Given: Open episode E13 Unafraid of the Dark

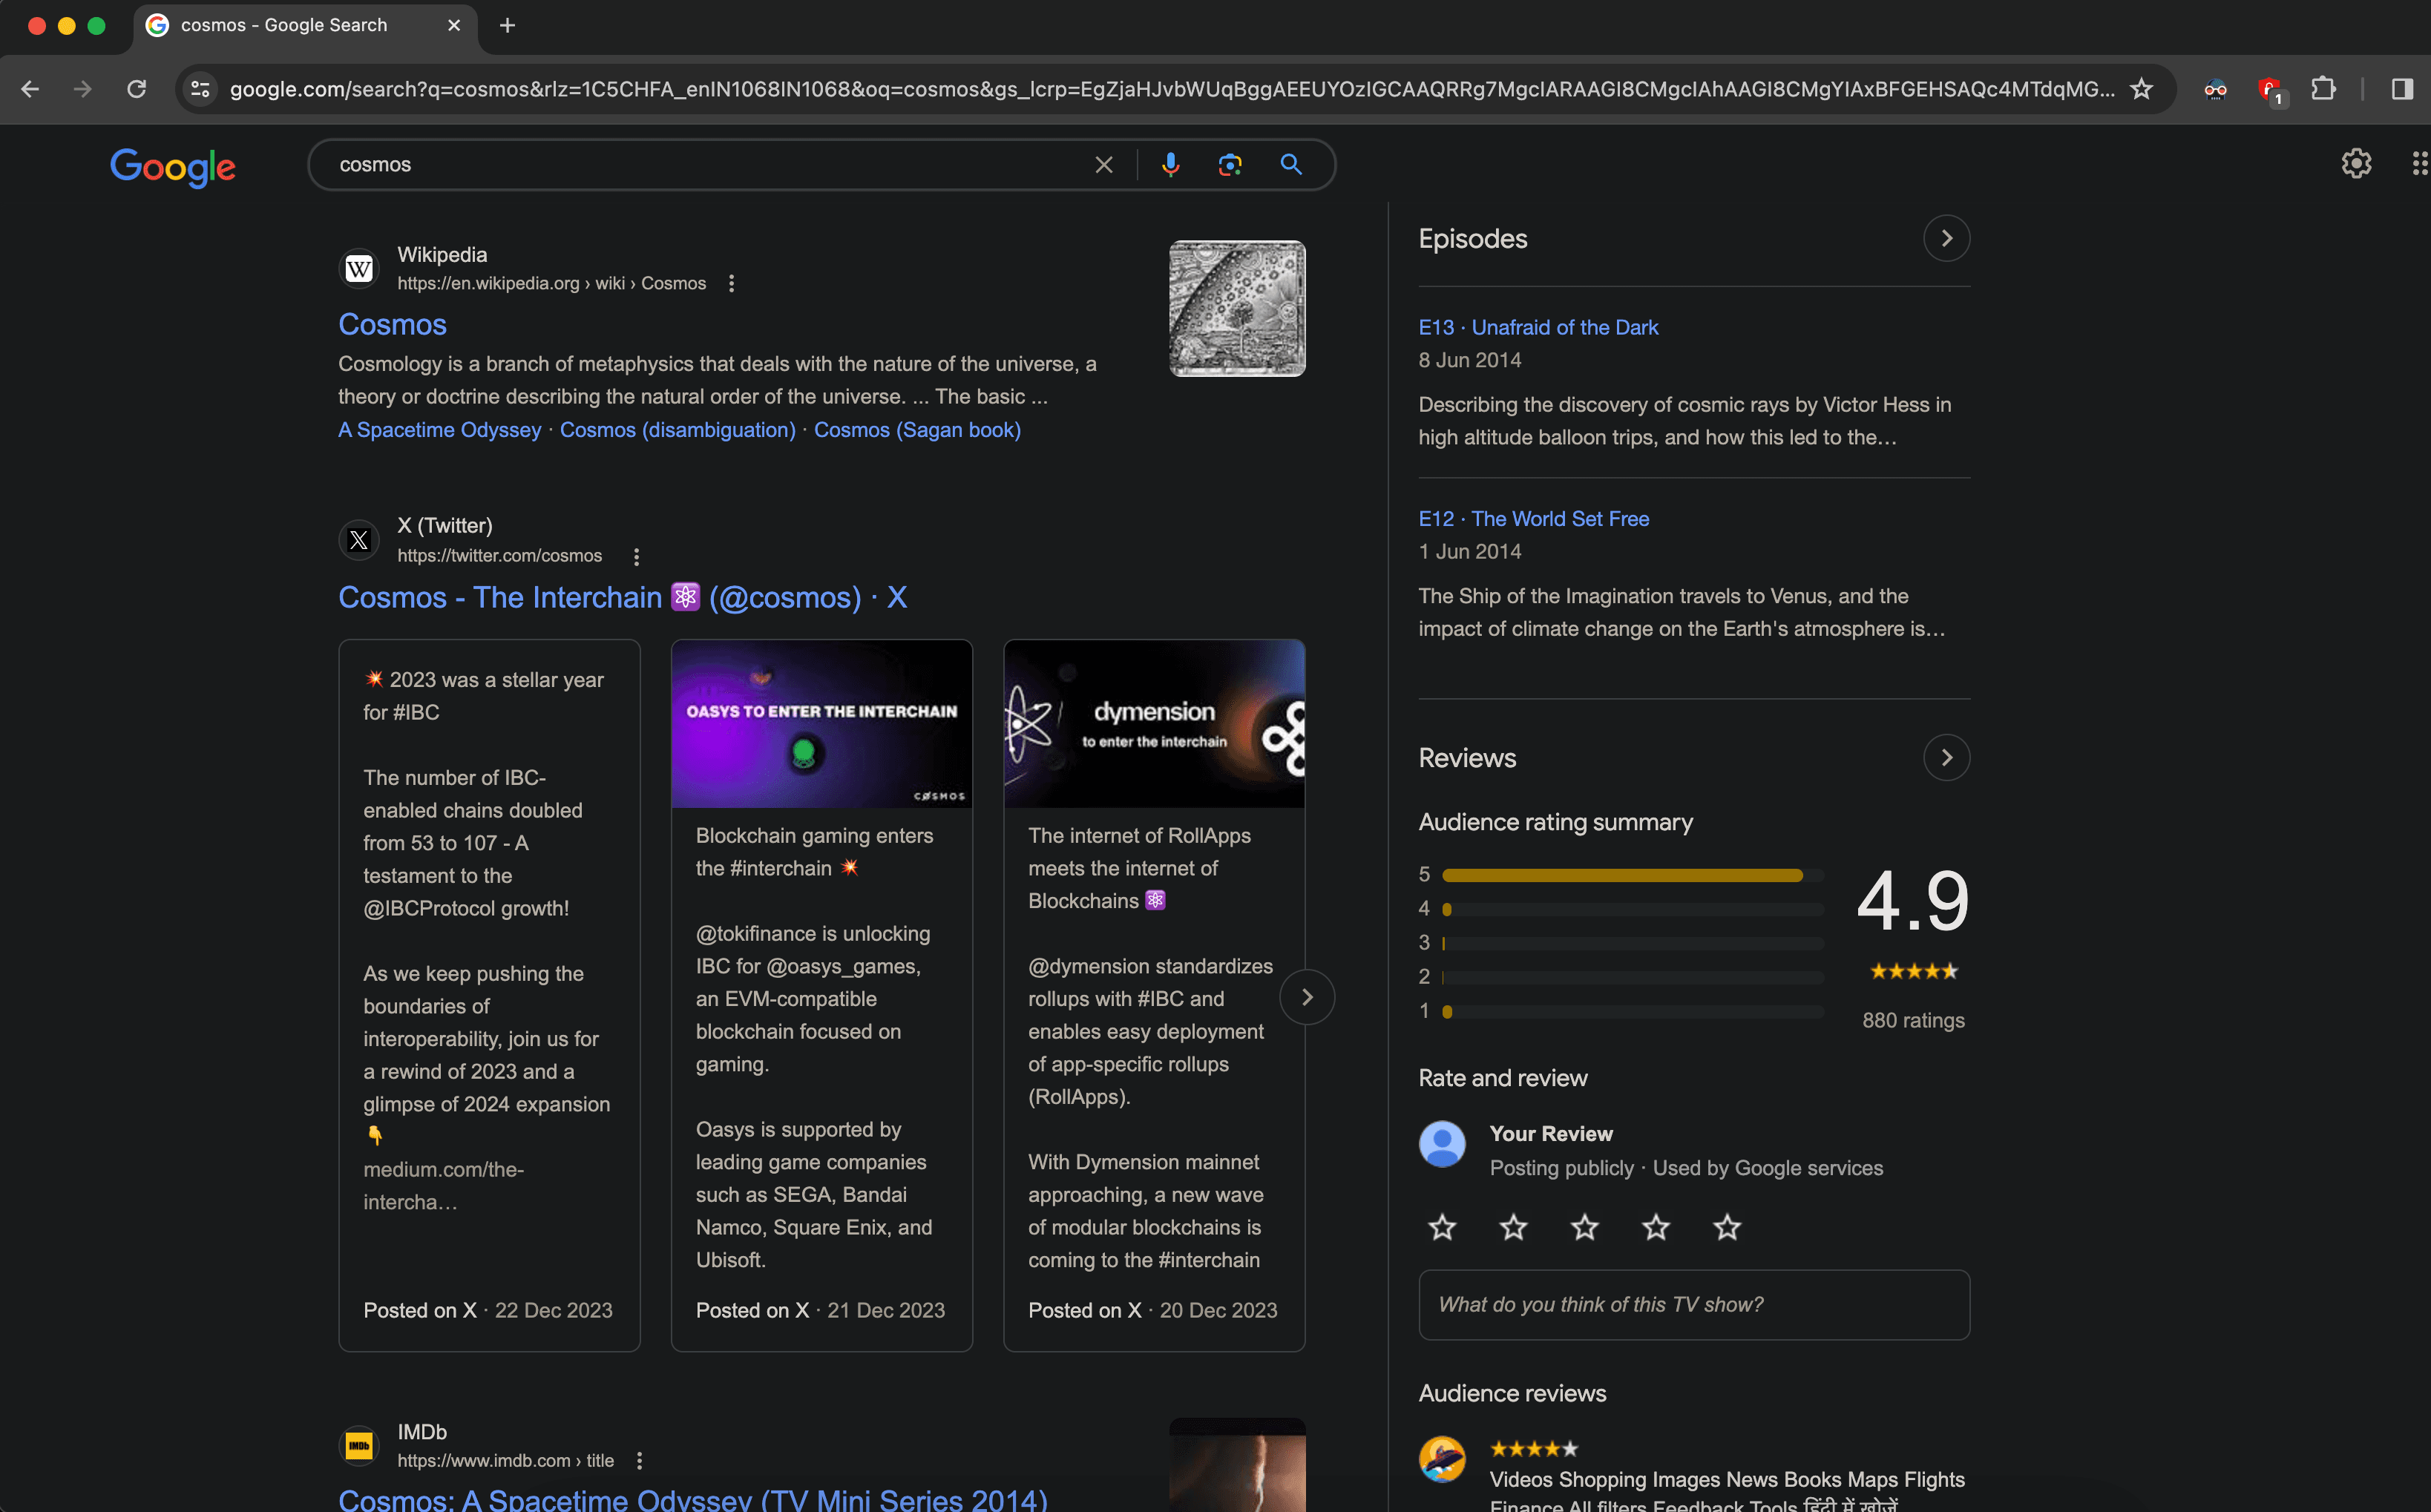Looking at the screenshot, I should point(1538,326).
